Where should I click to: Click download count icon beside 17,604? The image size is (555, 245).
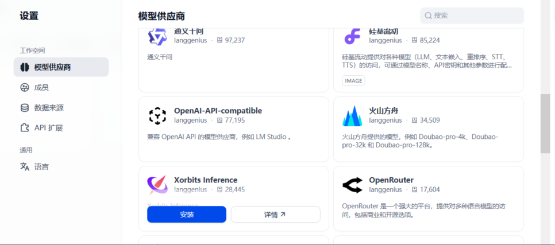pyautogui.click(x=414, y=189)
